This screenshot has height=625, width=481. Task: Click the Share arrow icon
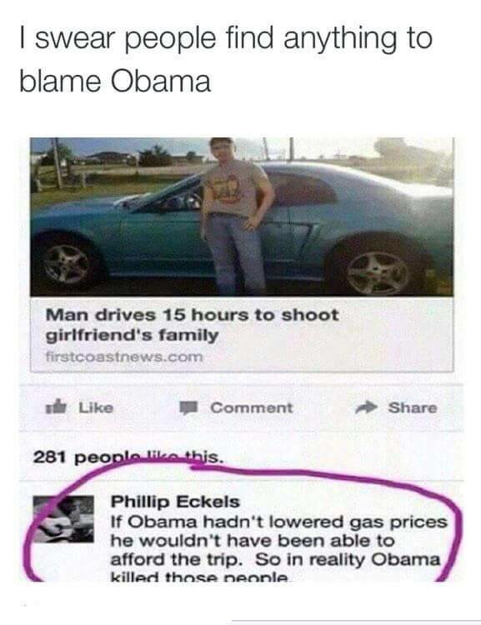coord(366,407)
